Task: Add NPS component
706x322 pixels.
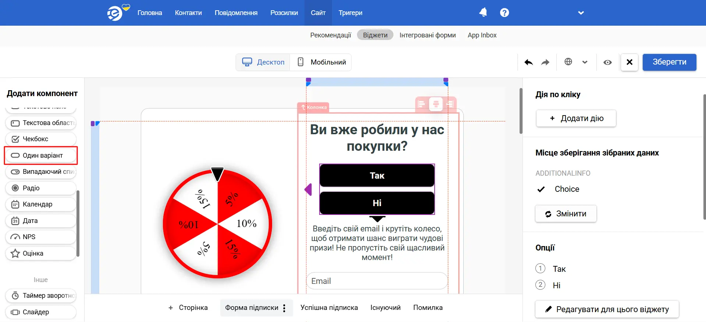Action: pyautogui.click(x=41, y=237)
